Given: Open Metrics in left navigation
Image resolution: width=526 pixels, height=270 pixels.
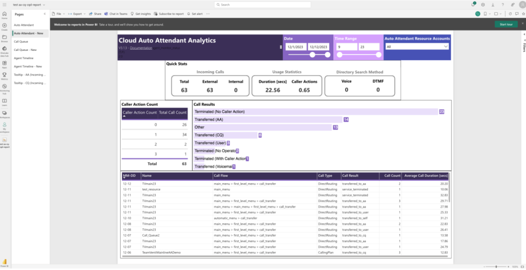Looking at the screenshot, I should pos(4,76).
